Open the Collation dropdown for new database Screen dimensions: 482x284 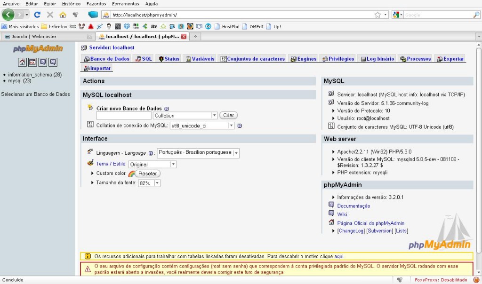tap(185, 116)
